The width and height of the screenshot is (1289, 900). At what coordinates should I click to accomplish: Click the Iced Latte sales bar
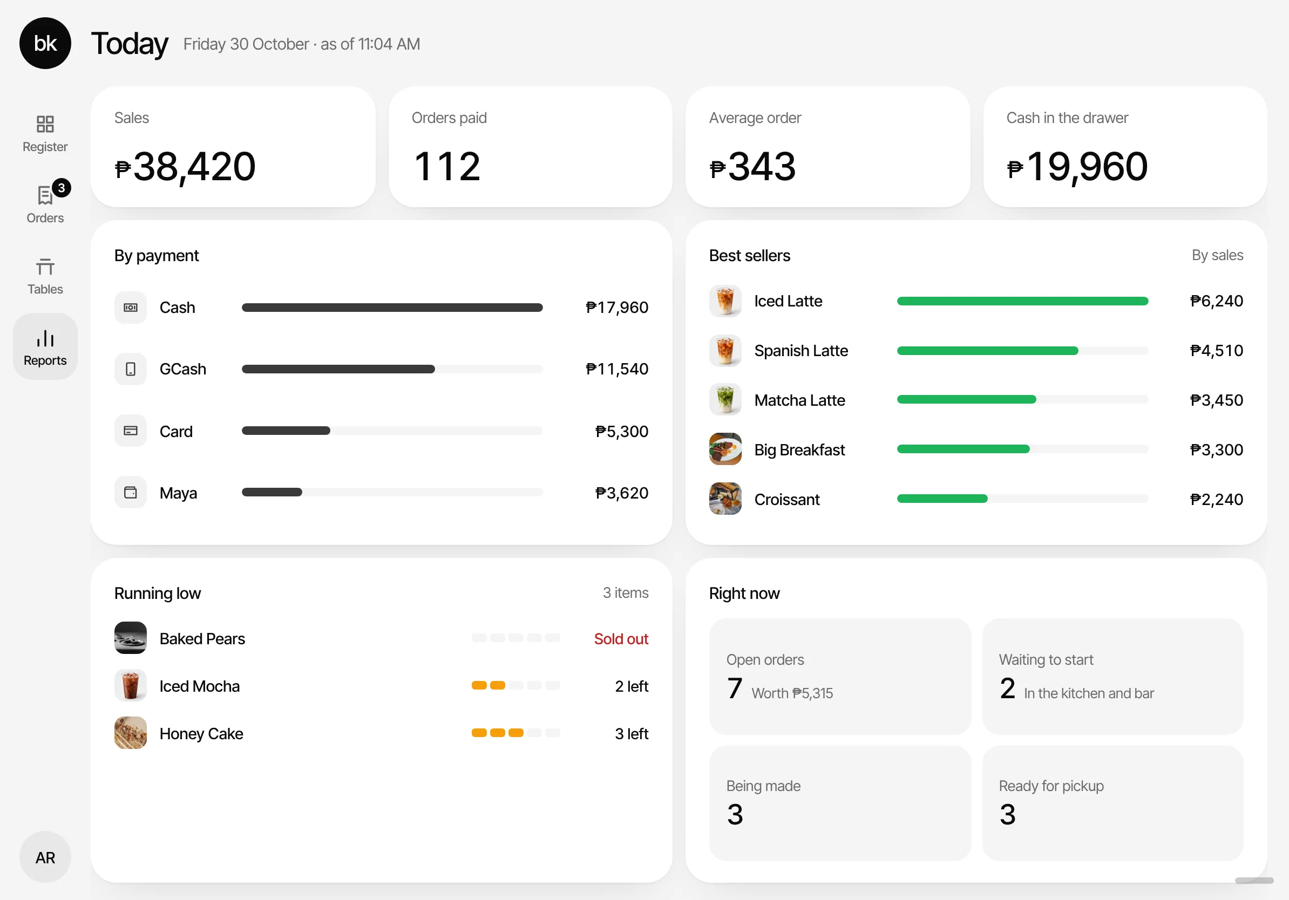1022,301
